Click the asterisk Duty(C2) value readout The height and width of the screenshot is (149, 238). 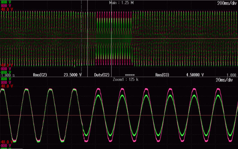tap(130, 75)
